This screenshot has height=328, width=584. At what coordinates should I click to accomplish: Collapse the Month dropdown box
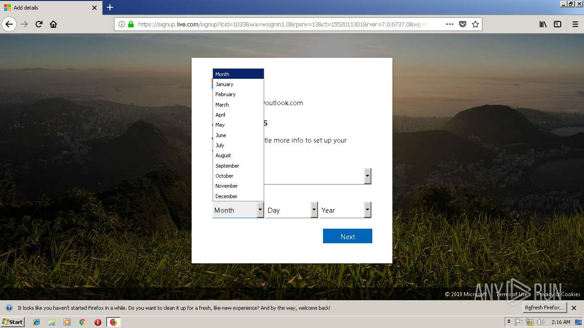point(238,210)
